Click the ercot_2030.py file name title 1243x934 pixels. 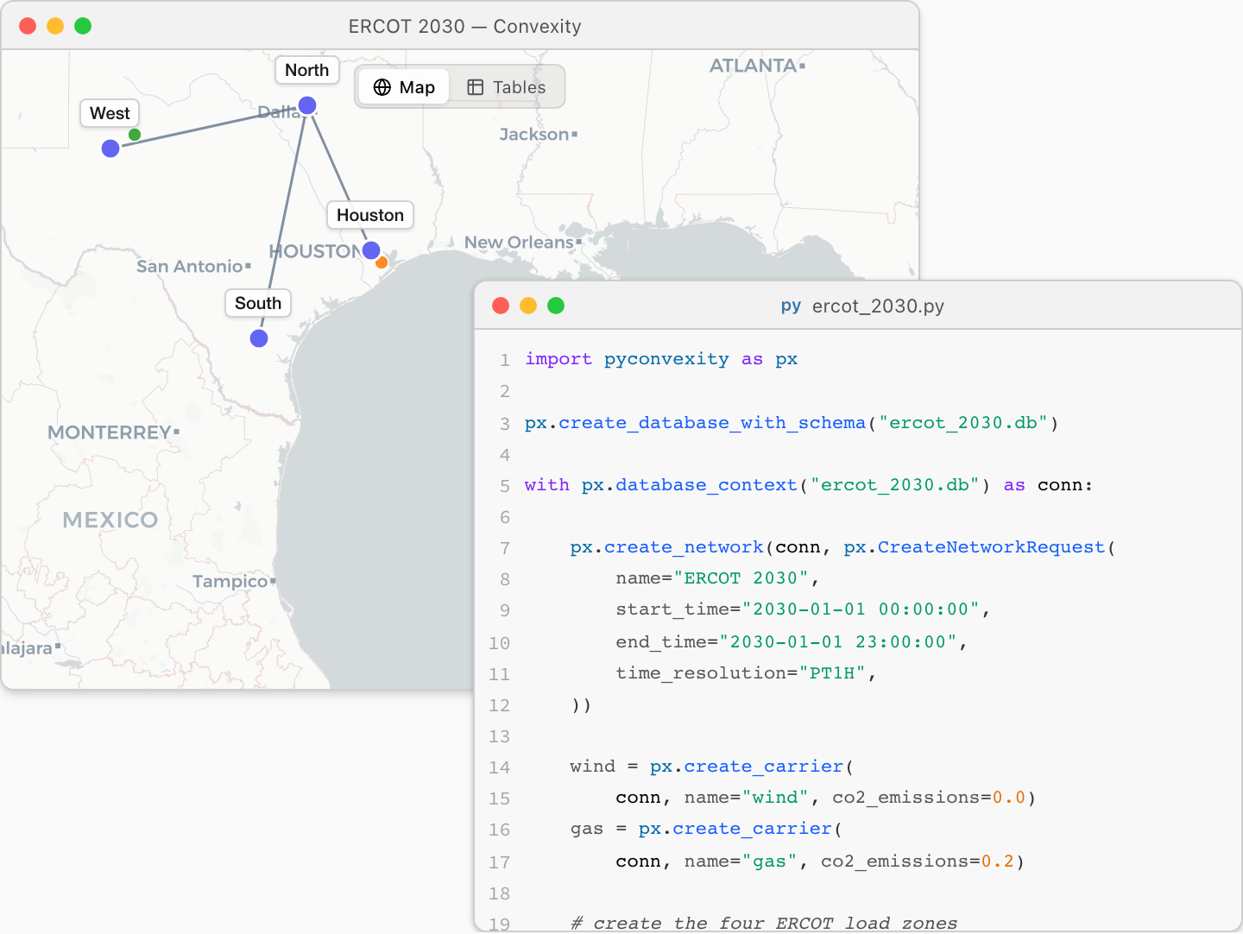tap(878, 306)
